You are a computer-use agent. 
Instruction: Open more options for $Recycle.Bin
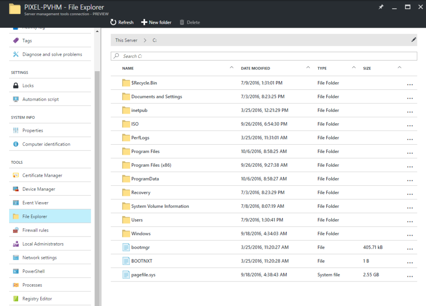coord(410,85)
